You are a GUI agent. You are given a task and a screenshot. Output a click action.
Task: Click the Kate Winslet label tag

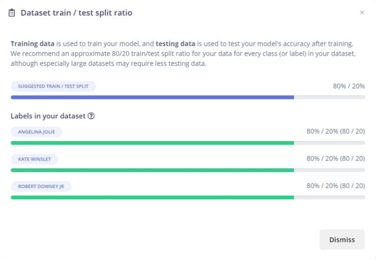click(x=35, y=159)
